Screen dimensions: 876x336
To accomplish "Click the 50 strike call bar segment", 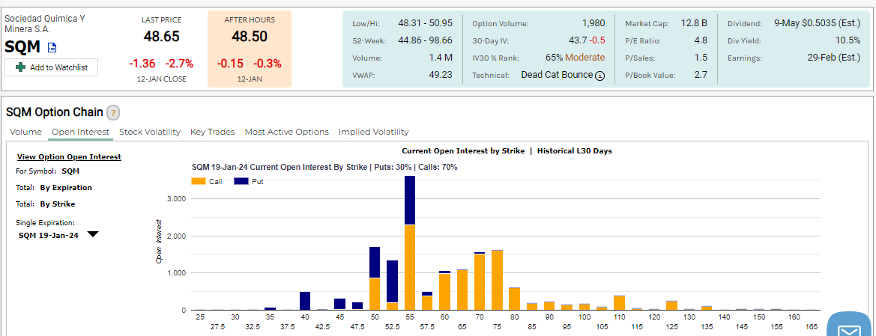I will tap(375, 294).
